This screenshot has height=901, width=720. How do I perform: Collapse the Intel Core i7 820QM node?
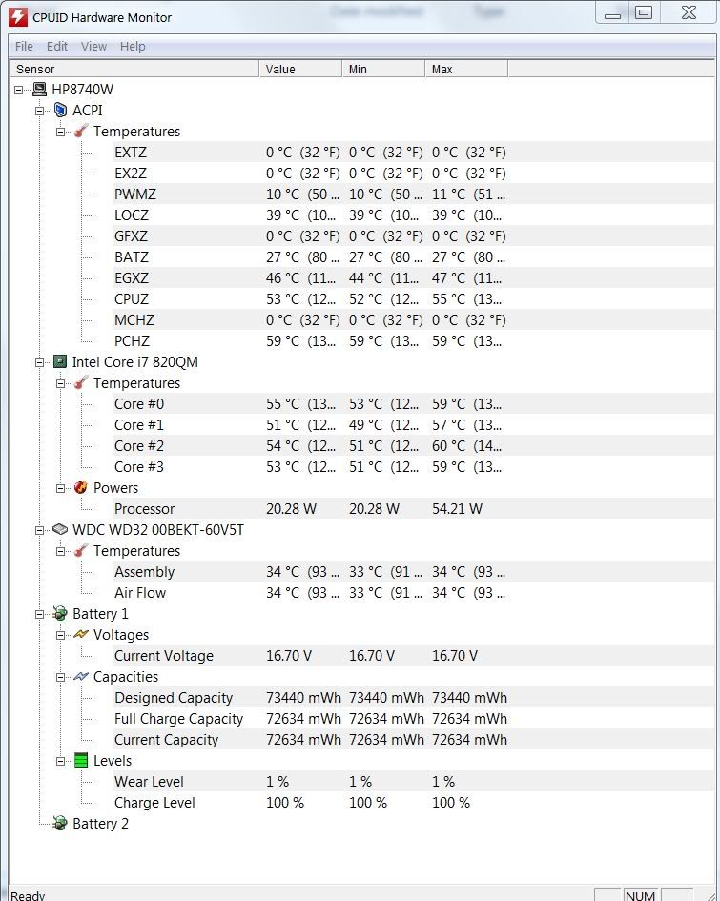click(40, 362)
